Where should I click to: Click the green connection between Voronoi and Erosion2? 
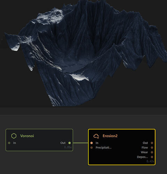tap(81, 143)
